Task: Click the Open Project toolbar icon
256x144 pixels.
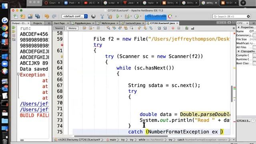Action: pos(30,16)
